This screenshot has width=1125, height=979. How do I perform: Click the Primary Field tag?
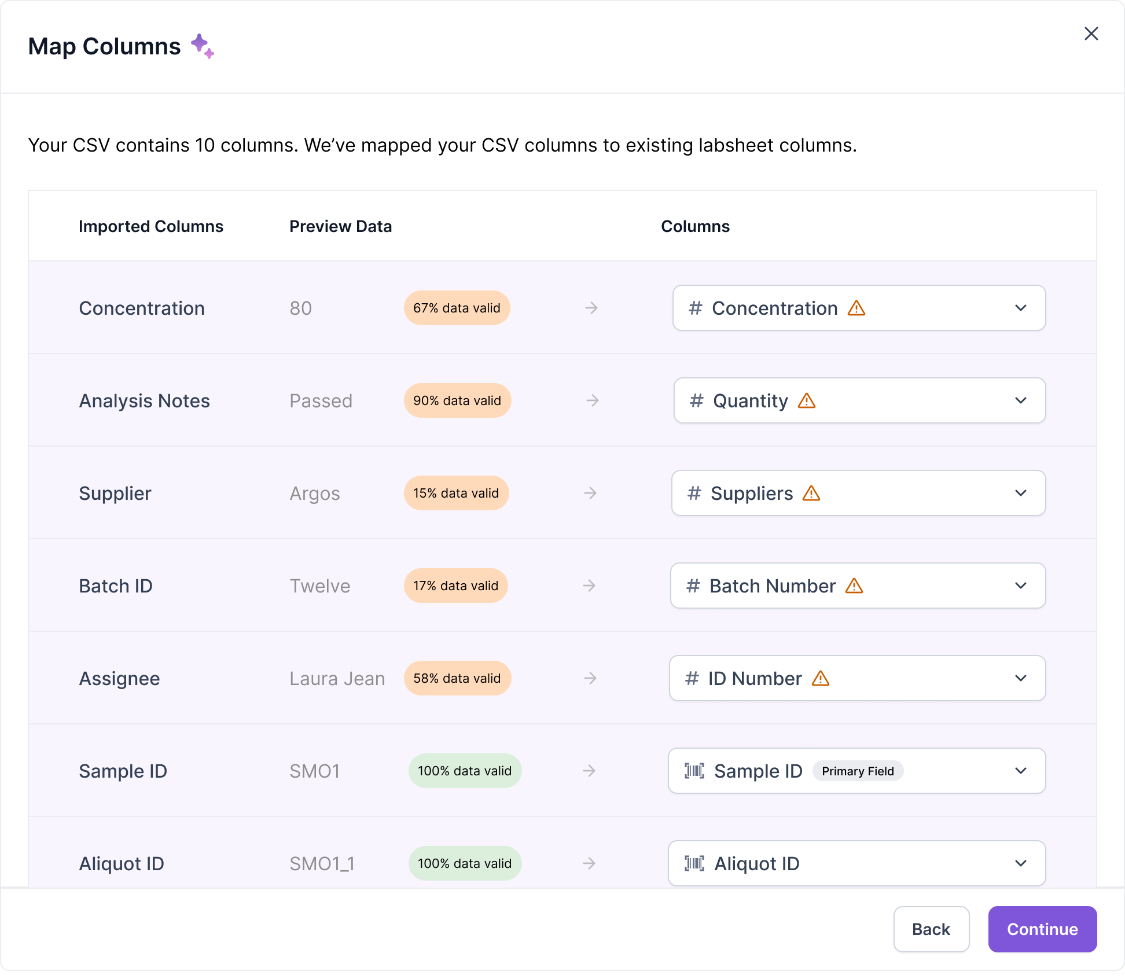click(858, 771)
